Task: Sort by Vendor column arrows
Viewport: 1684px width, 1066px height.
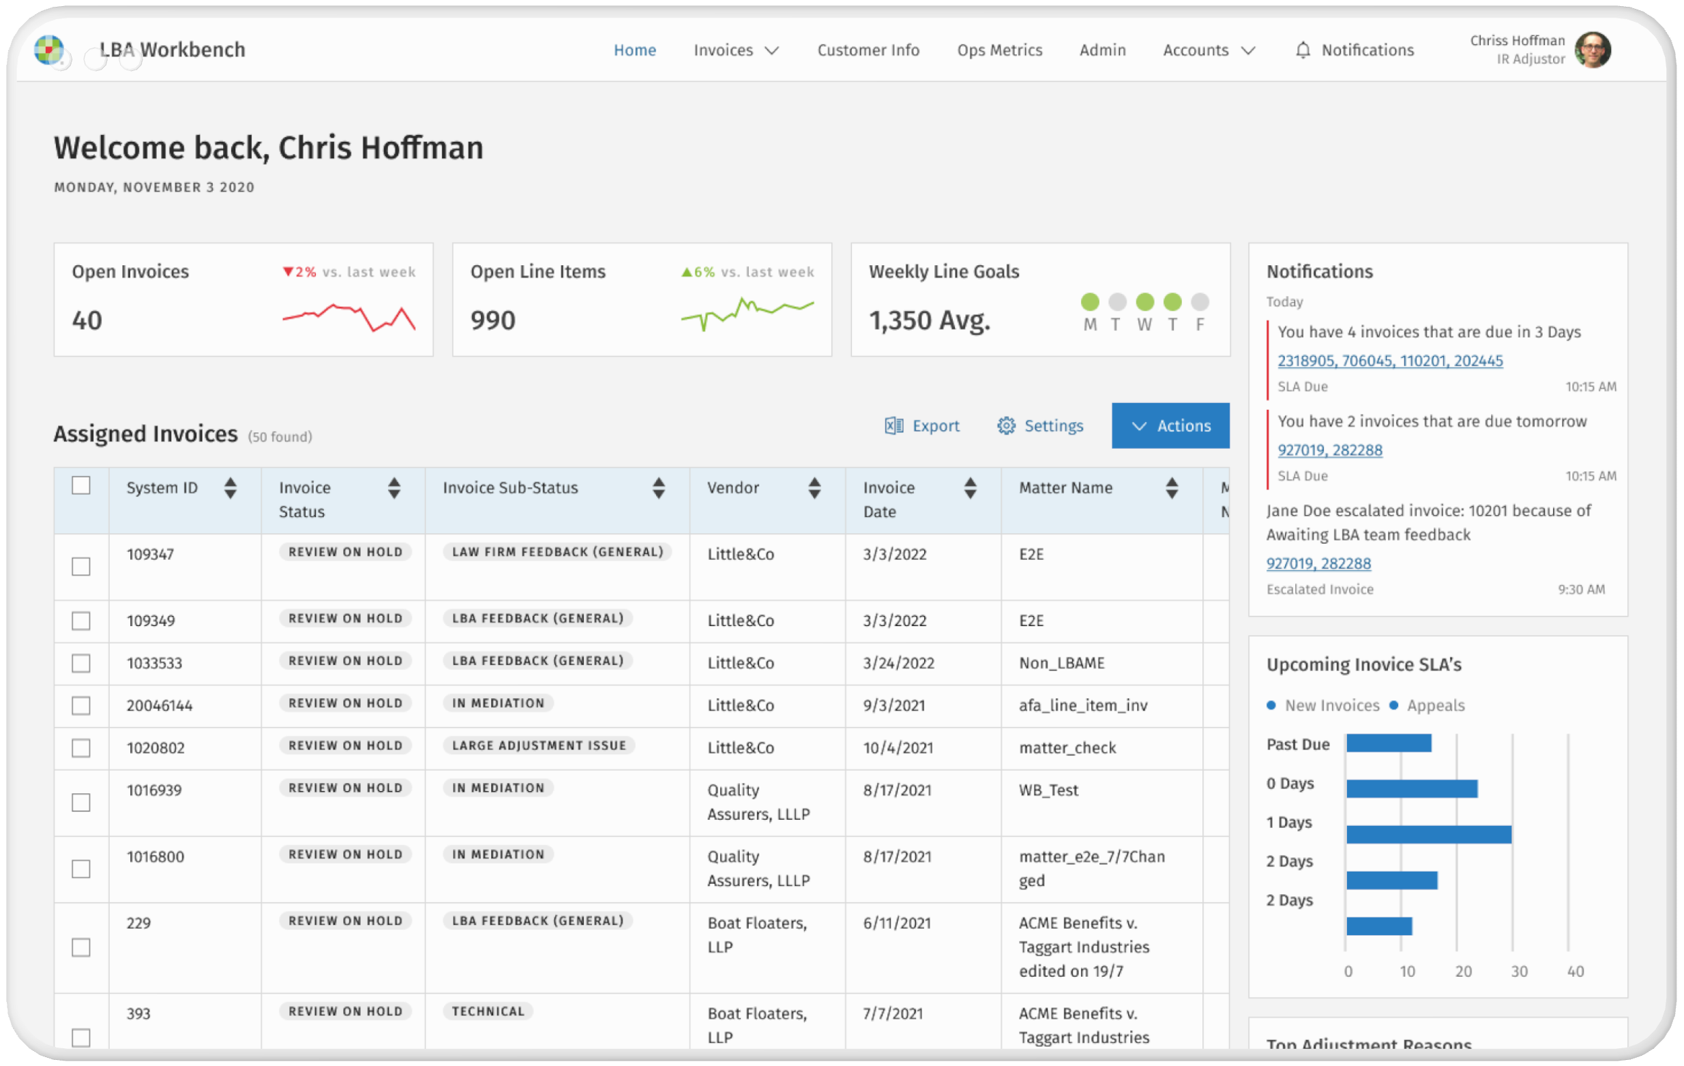Action: (x=814, y=488)
